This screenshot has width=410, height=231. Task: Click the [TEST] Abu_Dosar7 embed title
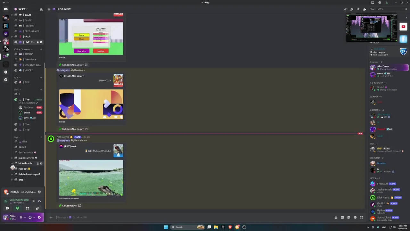74,76
